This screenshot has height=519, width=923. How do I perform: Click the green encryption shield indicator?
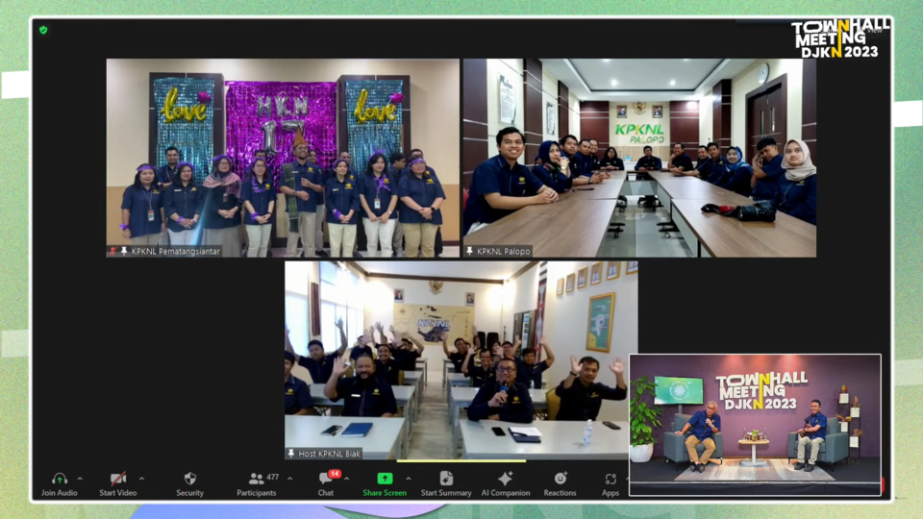43,30
